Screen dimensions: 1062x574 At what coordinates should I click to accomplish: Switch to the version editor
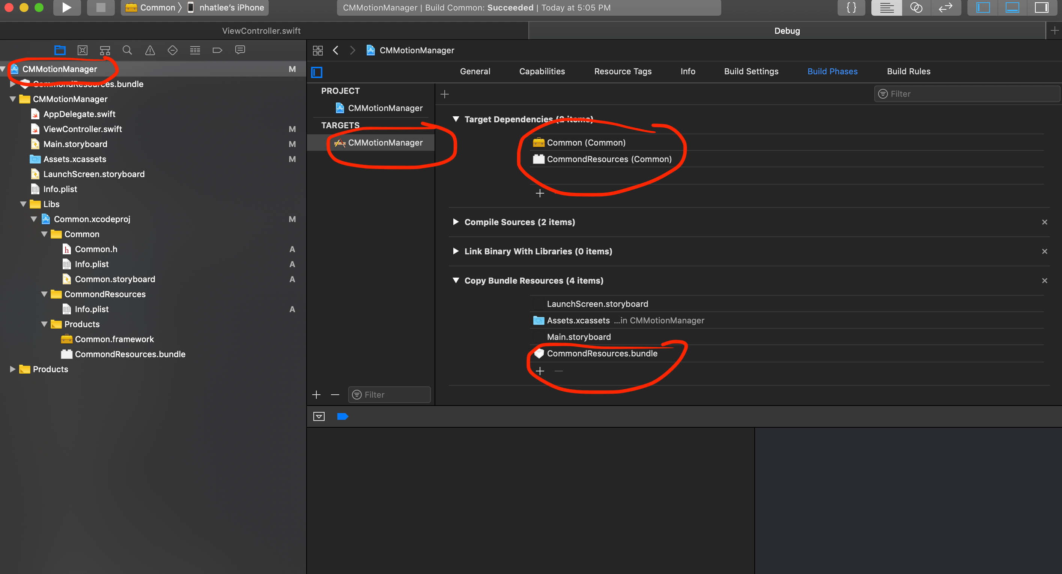[x=946, y=8]
